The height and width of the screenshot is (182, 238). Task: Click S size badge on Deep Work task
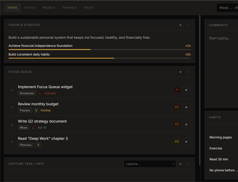(x=38, y=145)
